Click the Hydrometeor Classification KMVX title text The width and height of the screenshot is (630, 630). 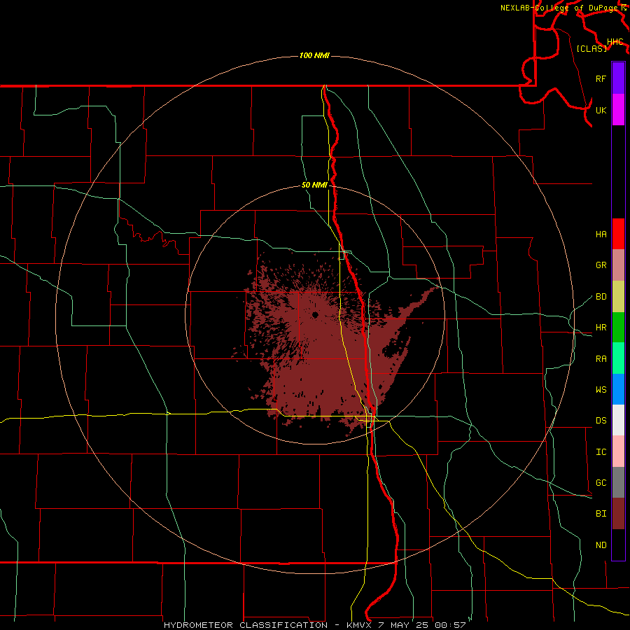pyautogui.click(x=314, y=625)
